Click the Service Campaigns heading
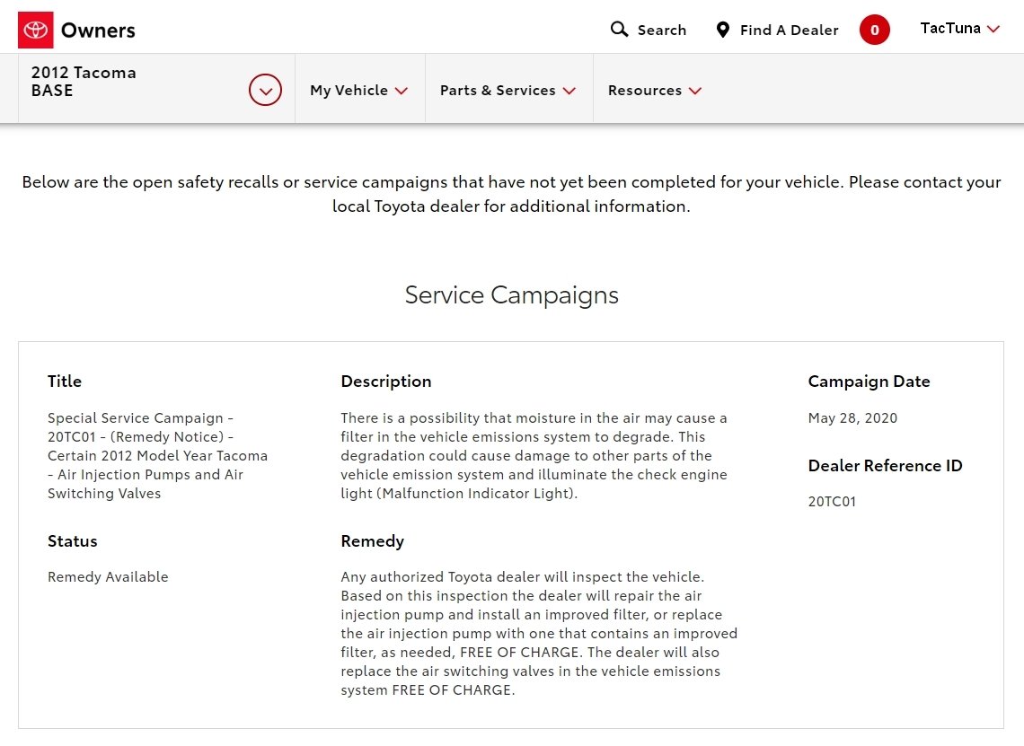This screenshot has width=1024, height=746. (511, 295)
